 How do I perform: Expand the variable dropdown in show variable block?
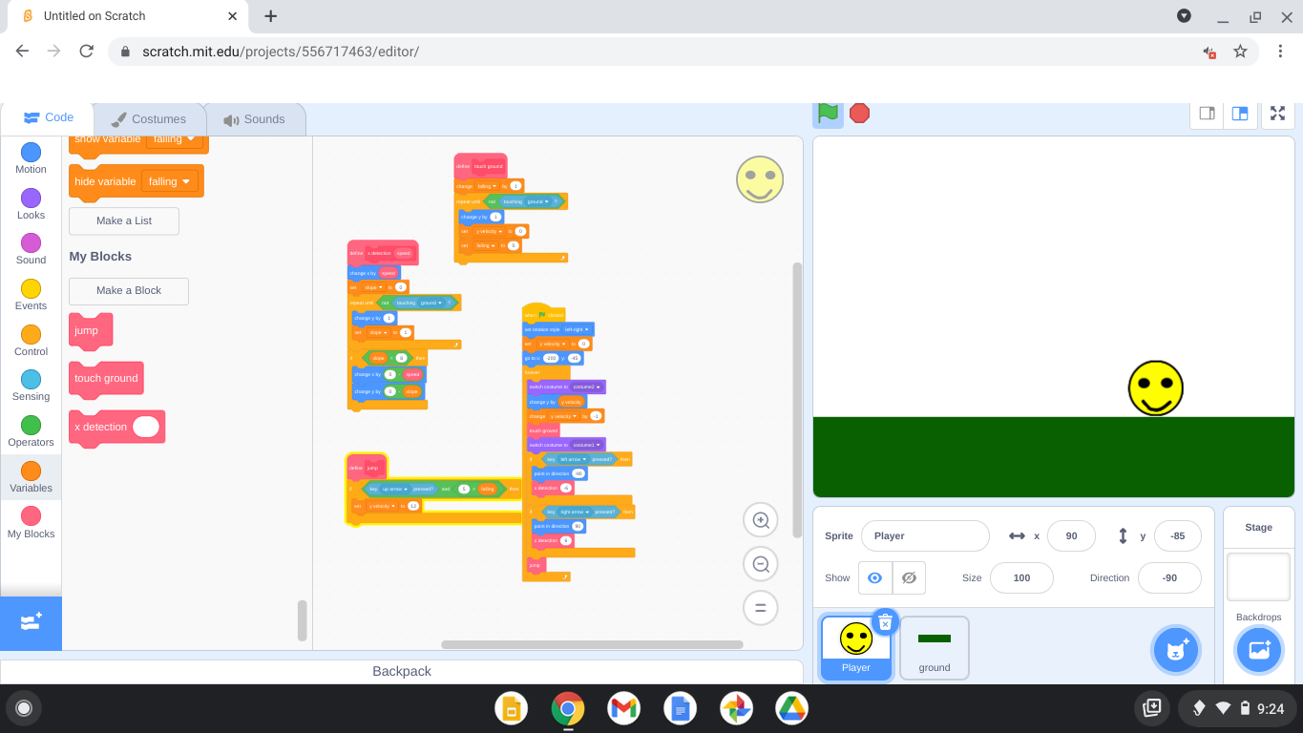tap(175, 139)
